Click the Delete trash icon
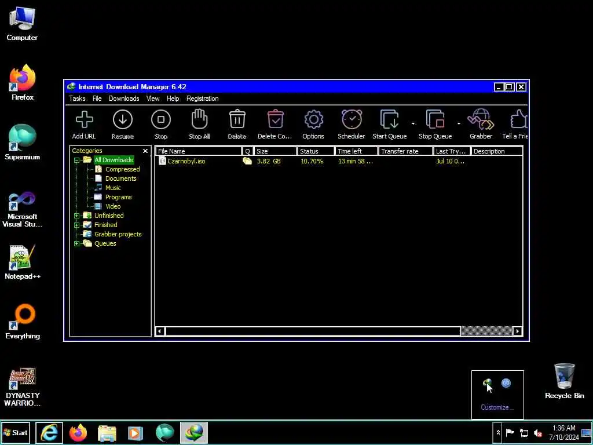The width and height of the screenshot is (593, 445). pyautogui.click(x=237, y=125)
